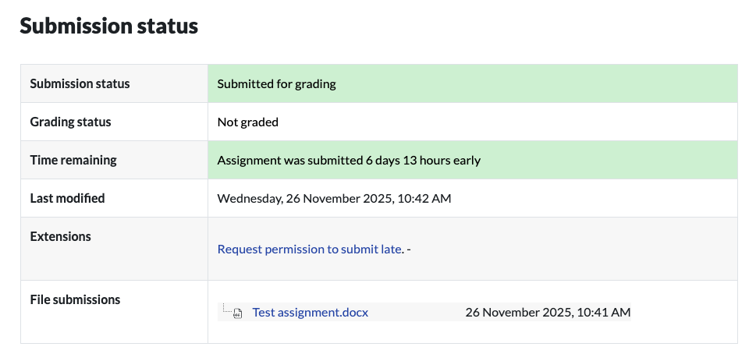
Task: Select the Extensions row label
Action: click(60, 236)
